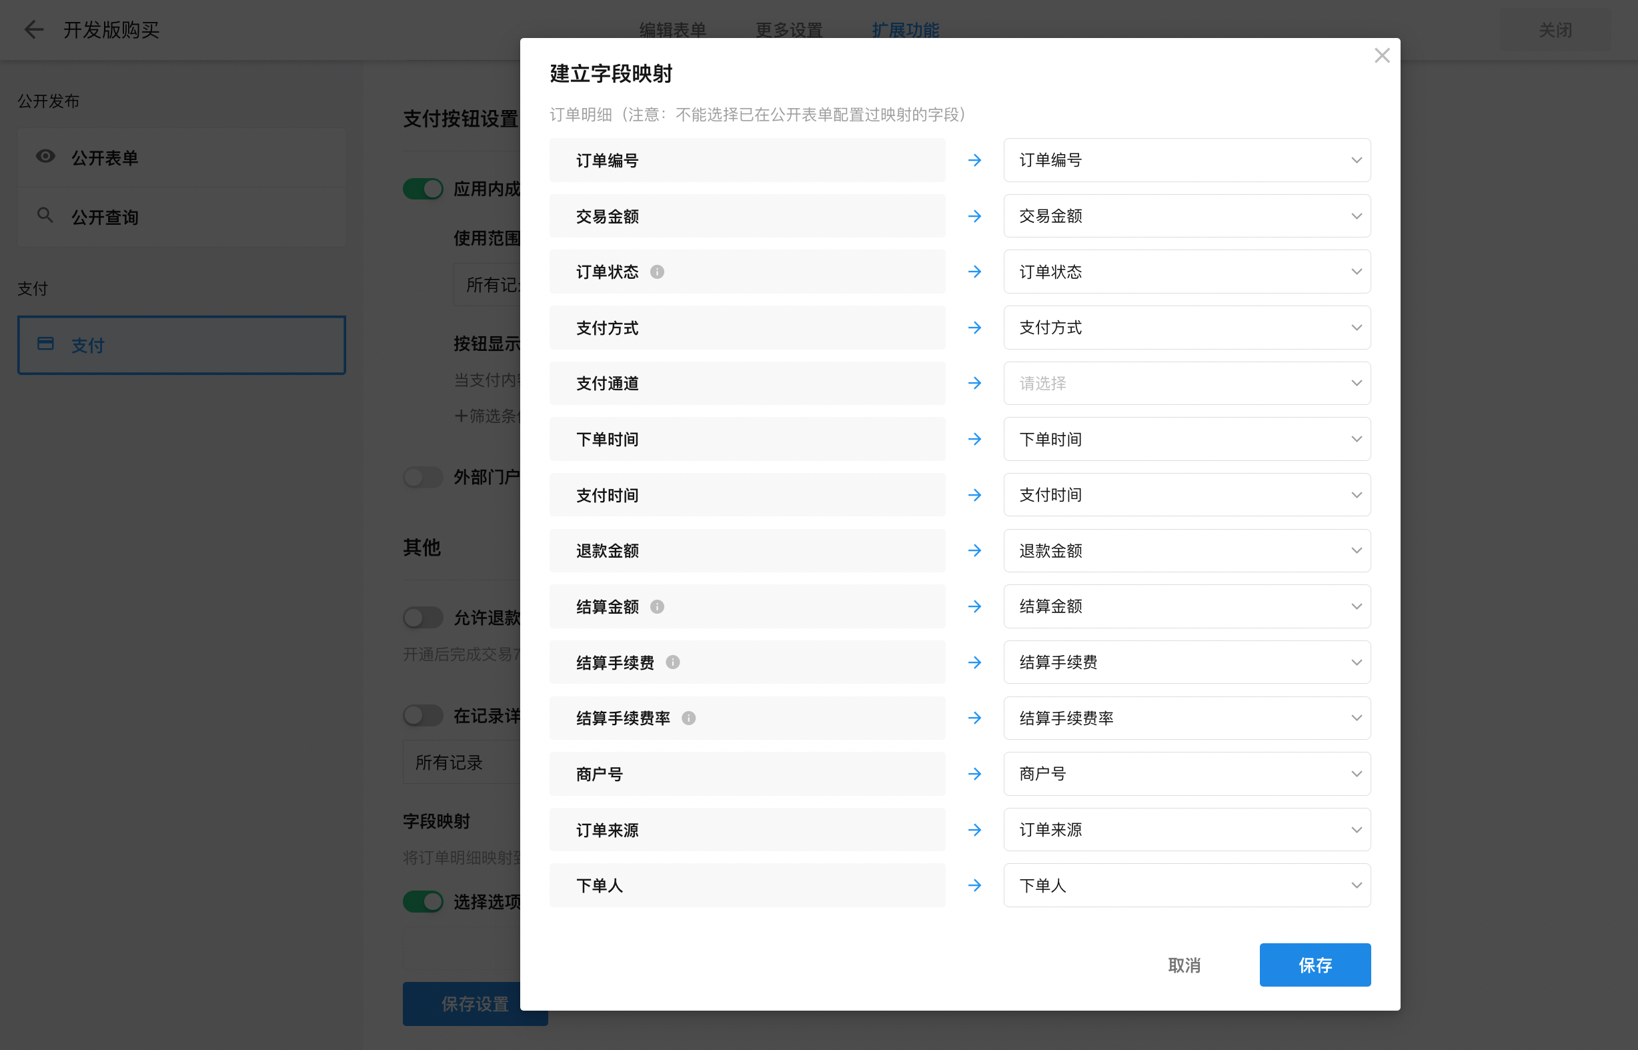Click the blue 保存 button

(x=1315, y=965)
